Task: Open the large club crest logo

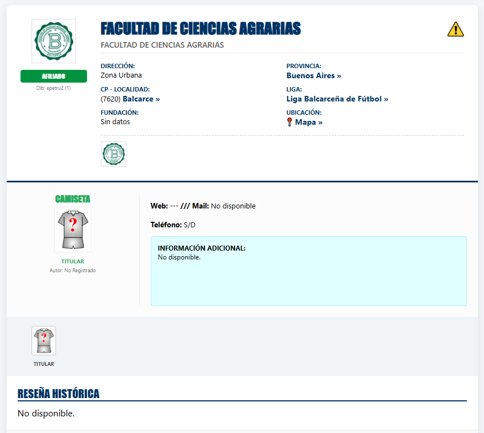Action: pyautogui.click(x=54, y=41)
